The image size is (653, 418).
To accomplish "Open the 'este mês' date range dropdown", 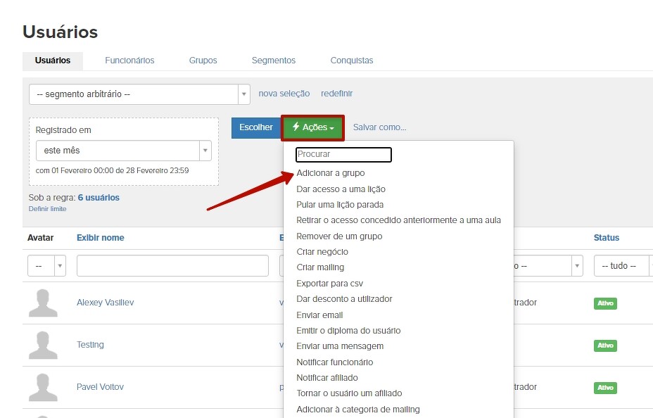I will [123, 151].
